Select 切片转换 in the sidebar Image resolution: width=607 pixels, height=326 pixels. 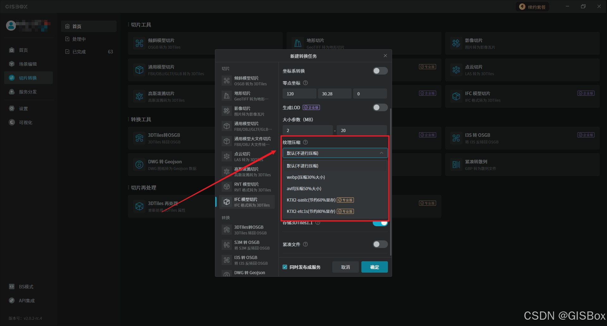coord(28,78)
